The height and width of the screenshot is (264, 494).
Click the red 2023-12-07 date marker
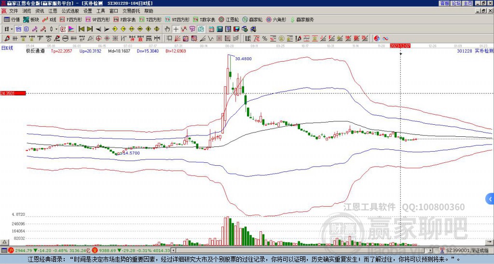(400, 46)
